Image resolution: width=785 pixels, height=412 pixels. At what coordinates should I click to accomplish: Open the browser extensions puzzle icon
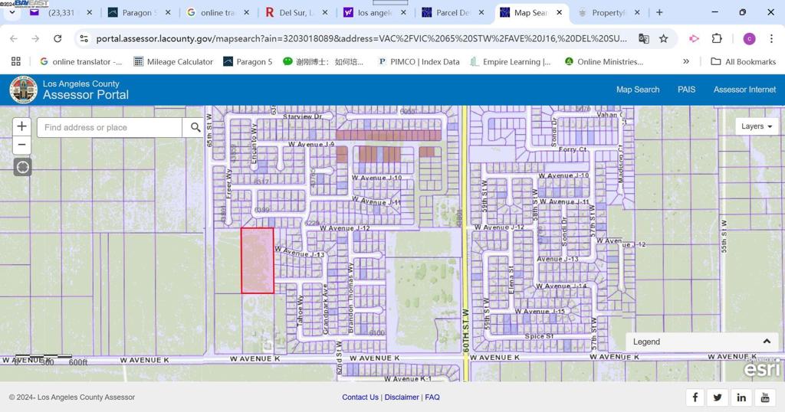[717, 38]
